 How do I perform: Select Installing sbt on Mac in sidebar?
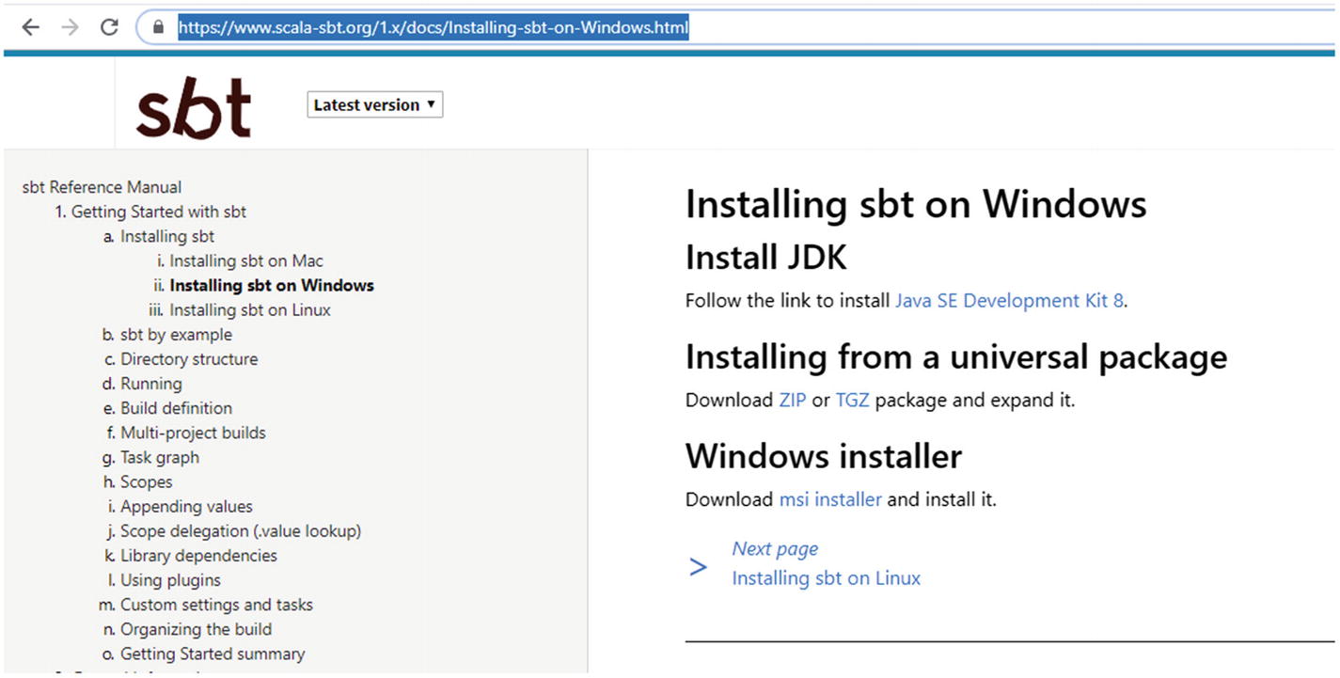(245, 261)
